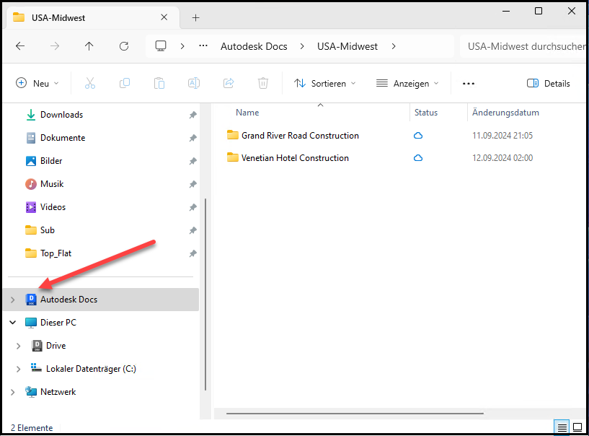Select the USA-Midwest window tab
The height and width of the screenshot is (436, 589).
pos(92,17)
